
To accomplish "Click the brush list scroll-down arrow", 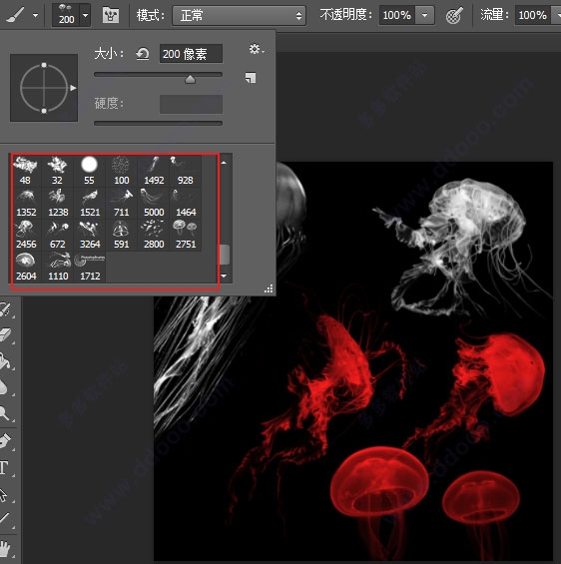I will [224, 276].
